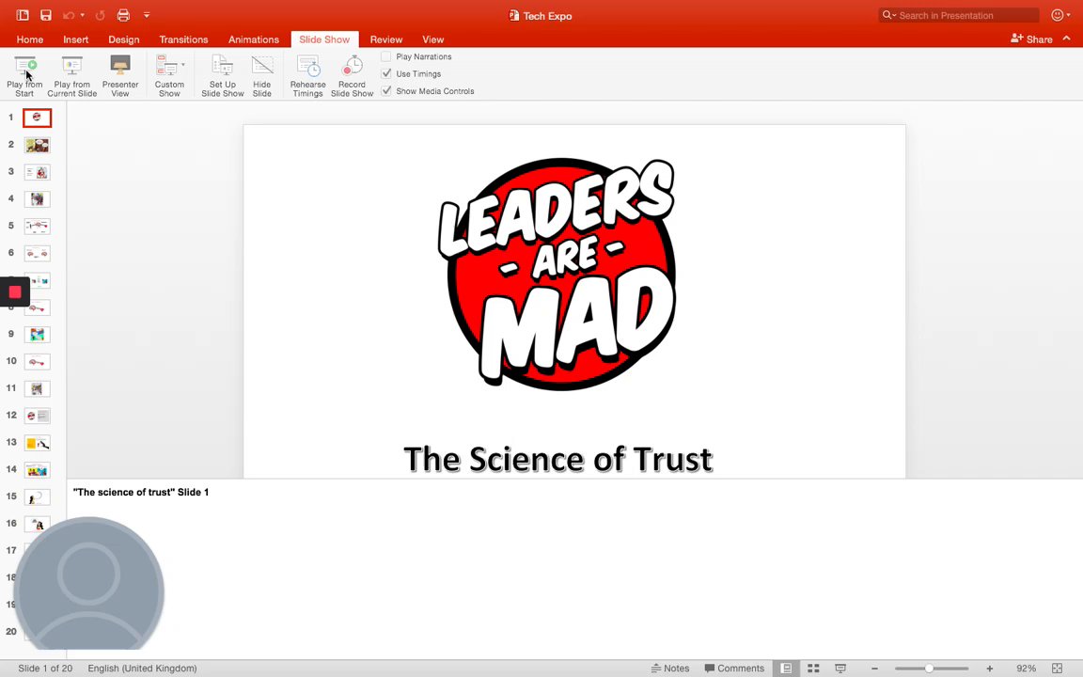Open the Animations tab
1083x677 pixels.
coord(254,39)
